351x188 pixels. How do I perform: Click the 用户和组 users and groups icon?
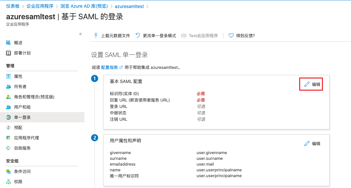coord(8,107)
